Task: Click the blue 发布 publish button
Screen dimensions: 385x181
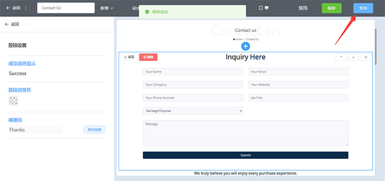Action: [x=363, y=8]
